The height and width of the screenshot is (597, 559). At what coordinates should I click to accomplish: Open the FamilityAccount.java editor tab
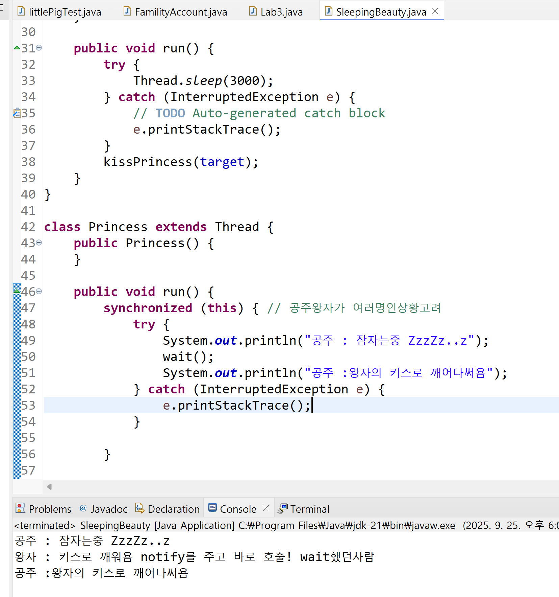(175, 12)
